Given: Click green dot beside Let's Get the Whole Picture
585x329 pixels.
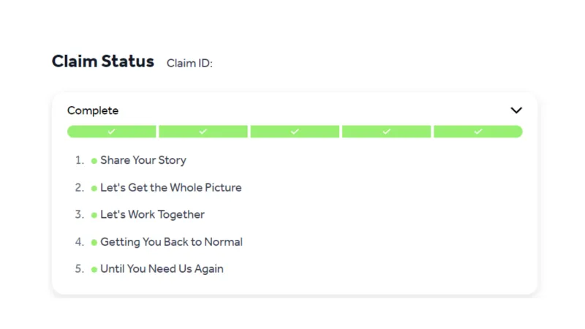Looking at the screenshot, I should (94, 189).
